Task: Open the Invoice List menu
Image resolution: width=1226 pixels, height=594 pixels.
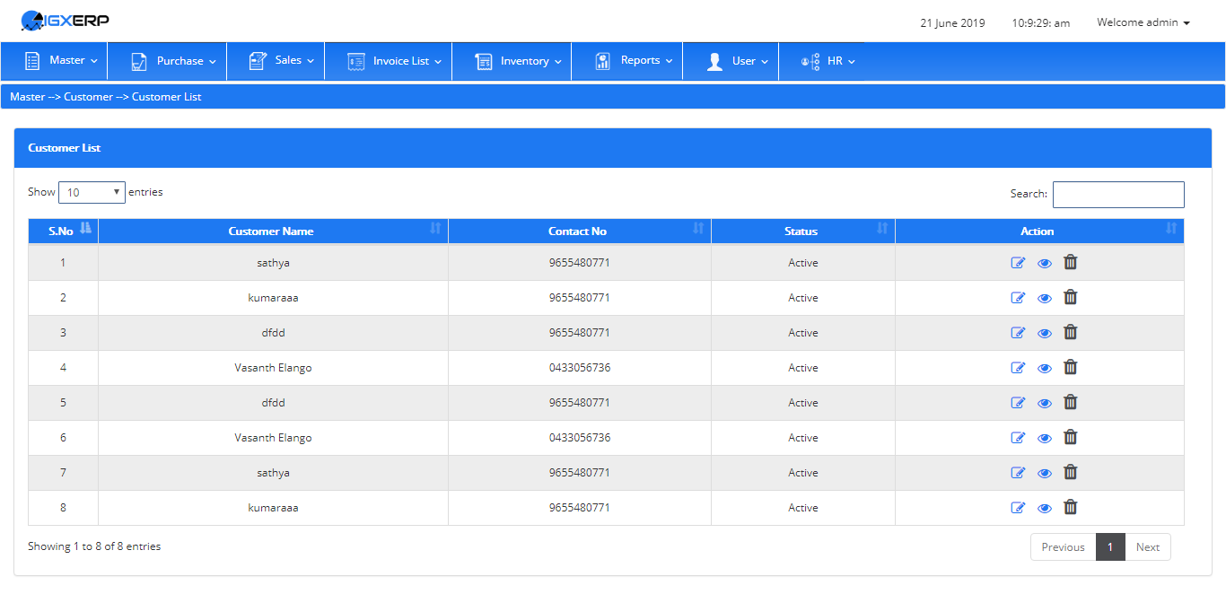Action: (x=394, y=61)
